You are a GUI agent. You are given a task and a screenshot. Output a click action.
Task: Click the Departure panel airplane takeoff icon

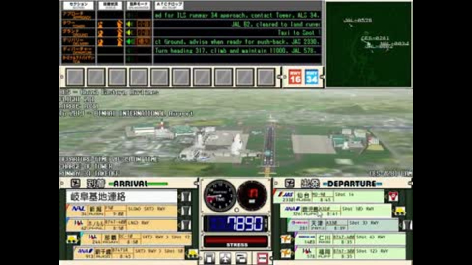(289, 183)
